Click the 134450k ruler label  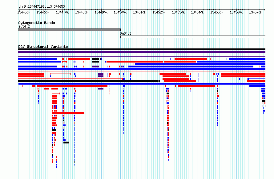coord(24,13)
